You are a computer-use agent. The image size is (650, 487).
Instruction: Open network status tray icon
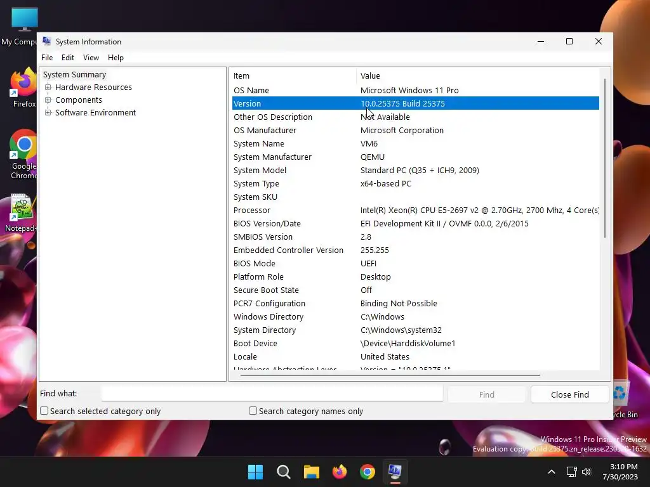(572, 472)
